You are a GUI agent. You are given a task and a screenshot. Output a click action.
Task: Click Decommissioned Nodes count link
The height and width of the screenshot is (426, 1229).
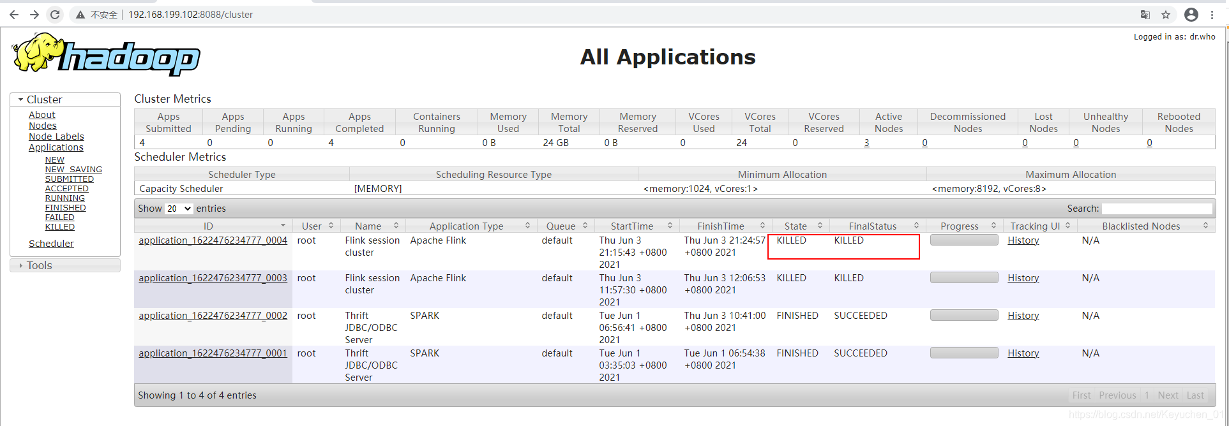pos(924,143)
